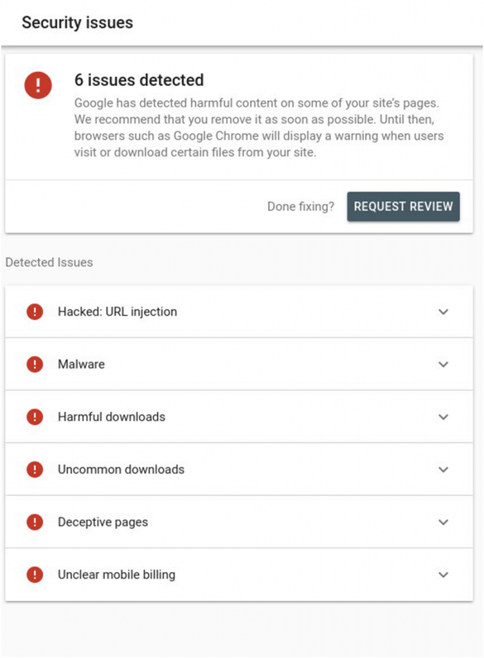Select the Security issues page heading
Viewport: 484px width, 658px height.
pyautogui.click(x=77, y=22)
